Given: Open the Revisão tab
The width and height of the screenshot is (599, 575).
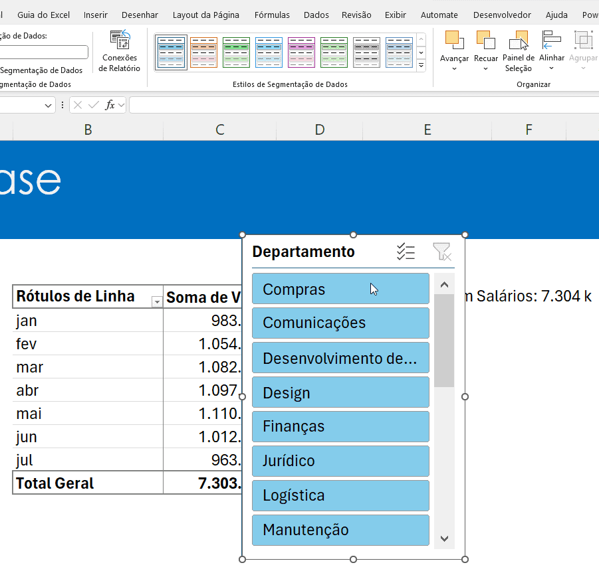Looking at the screenshot, I should pyautogui.click(x=356, y=15).
